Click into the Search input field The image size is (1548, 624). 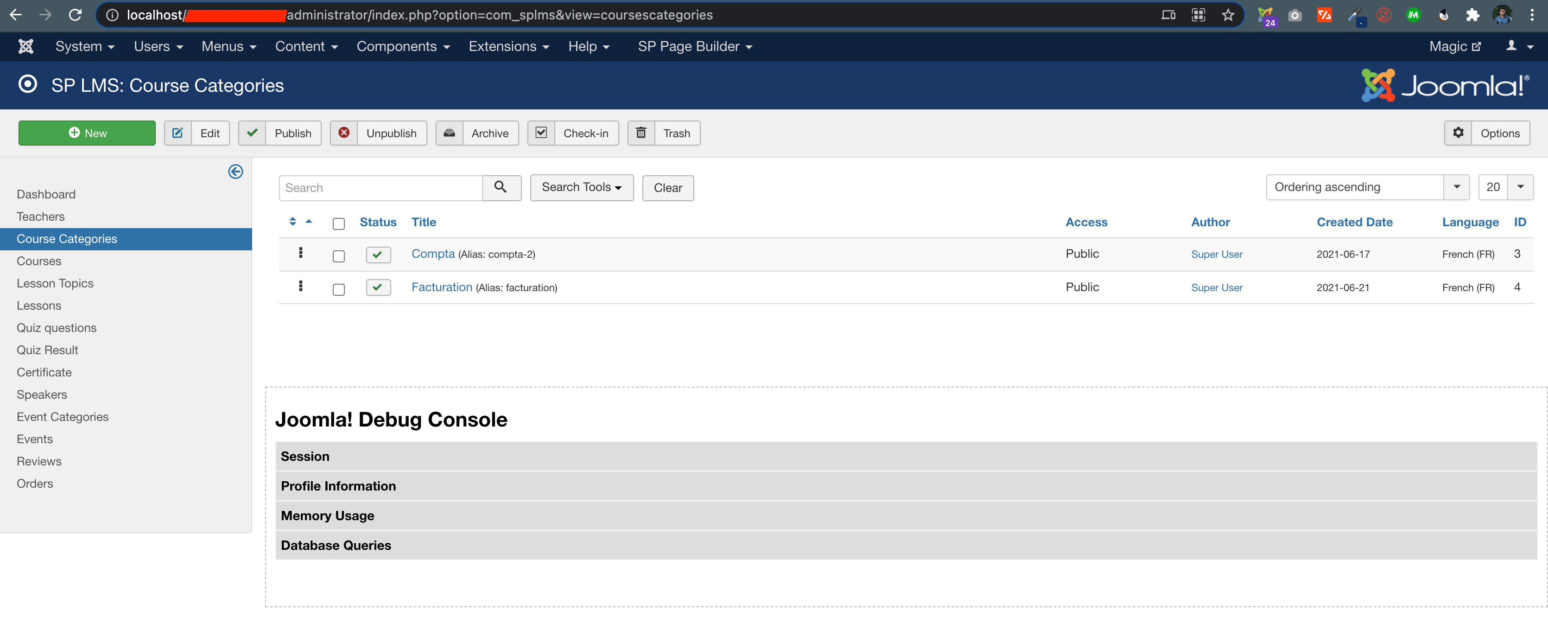pos(381,188)
